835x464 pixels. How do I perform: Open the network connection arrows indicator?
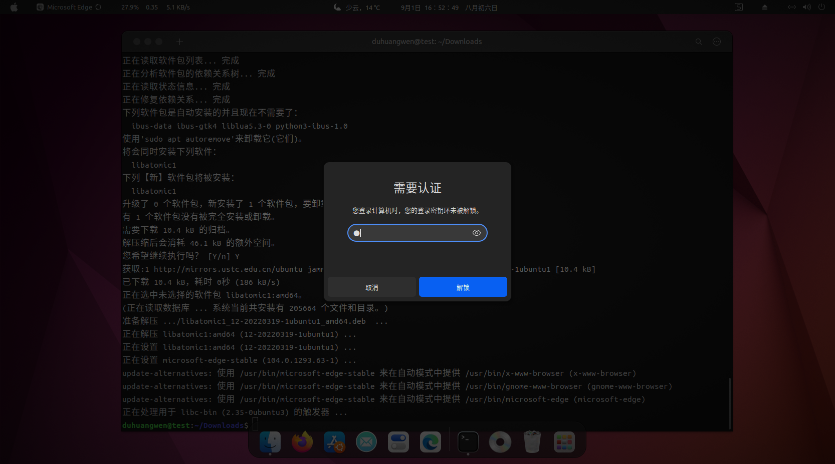point(792,7)
